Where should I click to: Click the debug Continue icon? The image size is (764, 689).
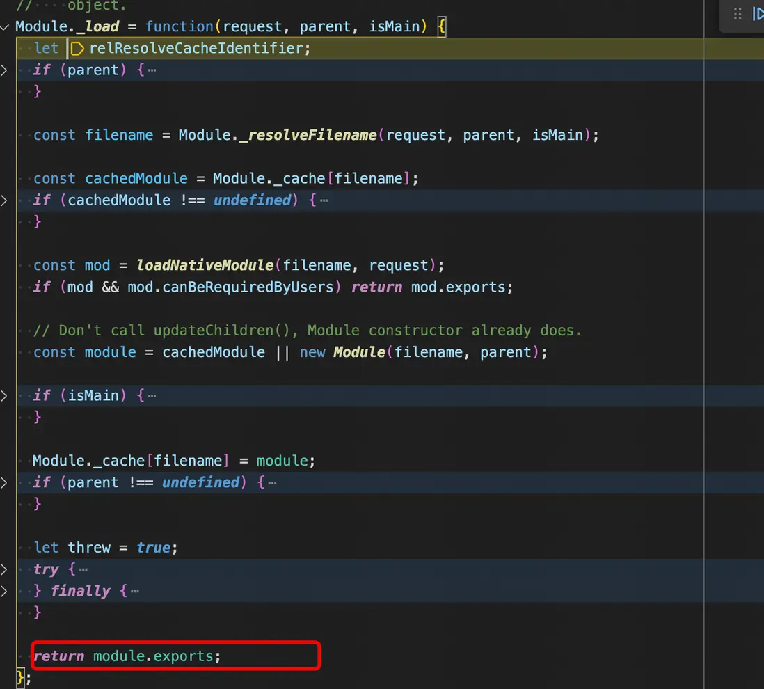coord(758,14)
